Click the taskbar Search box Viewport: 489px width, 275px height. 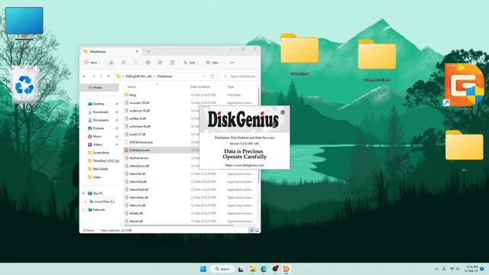222,269
